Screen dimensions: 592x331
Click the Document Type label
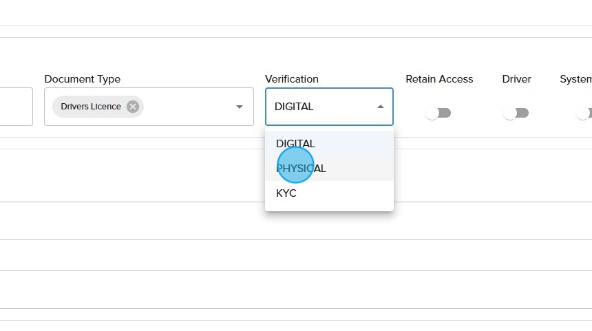(82, 79)
